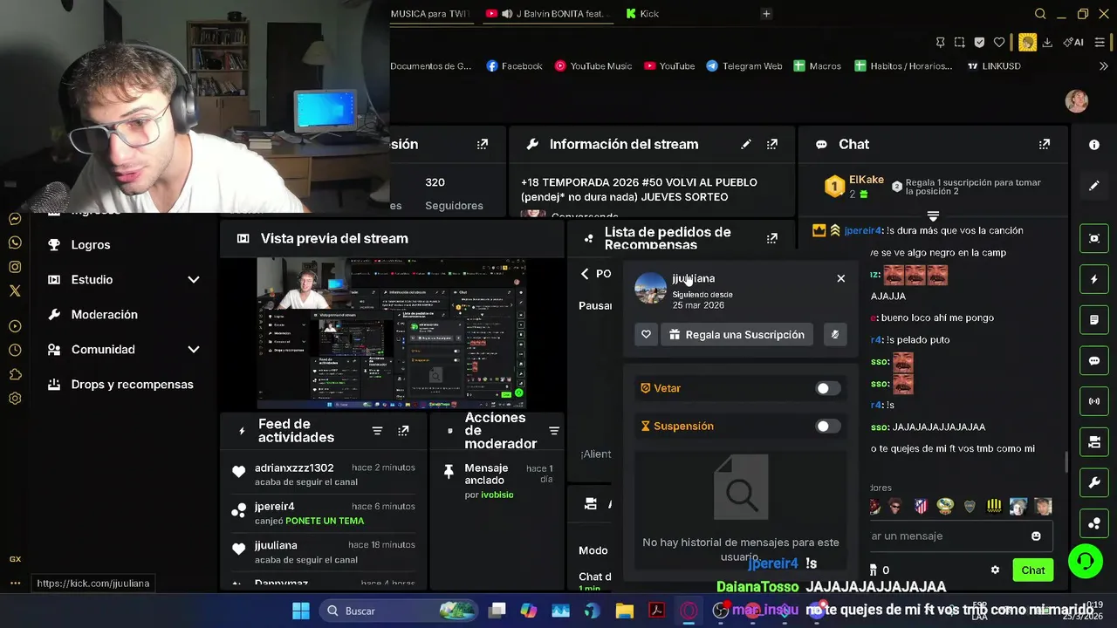Toggle the chat bubble widget in the right toolbar
Image resolution: width=1117 pixels, height=628 pixels.
[1094, 360]
